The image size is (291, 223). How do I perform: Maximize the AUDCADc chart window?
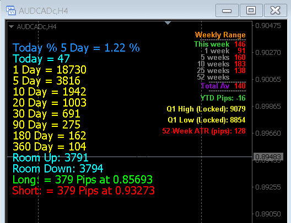click(251, 11)
